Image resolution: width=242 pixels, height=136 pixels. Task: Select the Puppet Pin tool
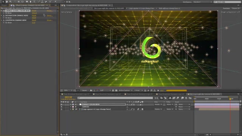(56, 2)
